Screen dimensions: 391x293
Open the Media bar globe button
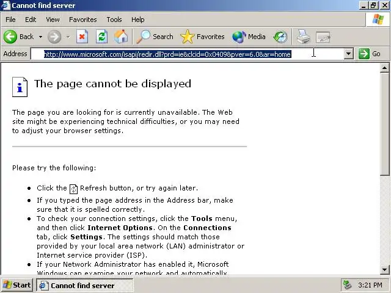pyautogui.click(x=249, y=37)
